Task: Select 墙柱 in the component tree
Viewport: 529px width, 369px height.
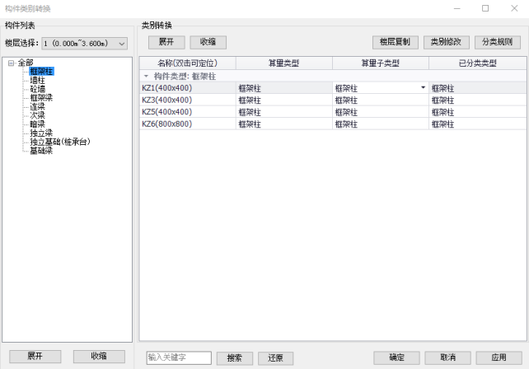Action: click(37, 81)
